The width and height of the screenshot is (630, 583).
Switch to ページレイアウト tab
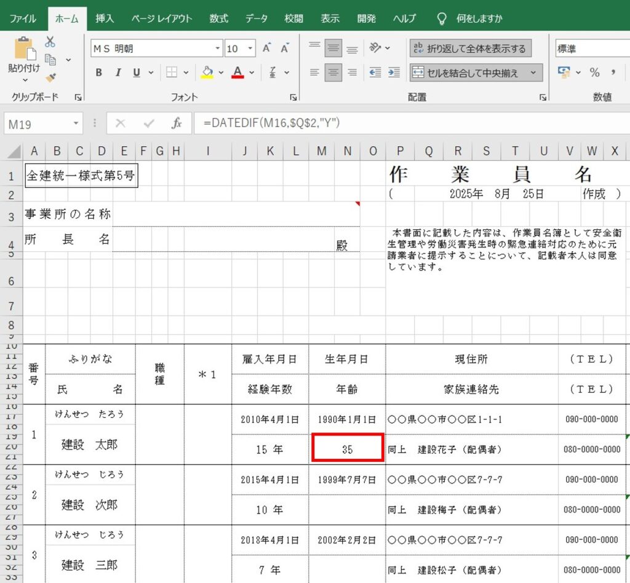pyautogui.click(x=162, y=18)
